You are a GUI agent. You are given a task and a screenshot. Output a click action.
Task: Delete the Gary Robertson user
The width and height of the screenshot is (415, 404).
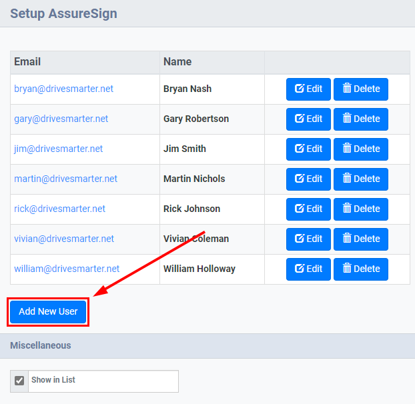tap(361, 119)
